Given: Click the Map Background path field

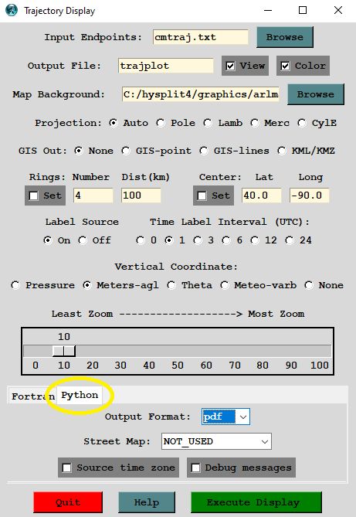Looking at the screenshot, I should [x=201, y=94].
